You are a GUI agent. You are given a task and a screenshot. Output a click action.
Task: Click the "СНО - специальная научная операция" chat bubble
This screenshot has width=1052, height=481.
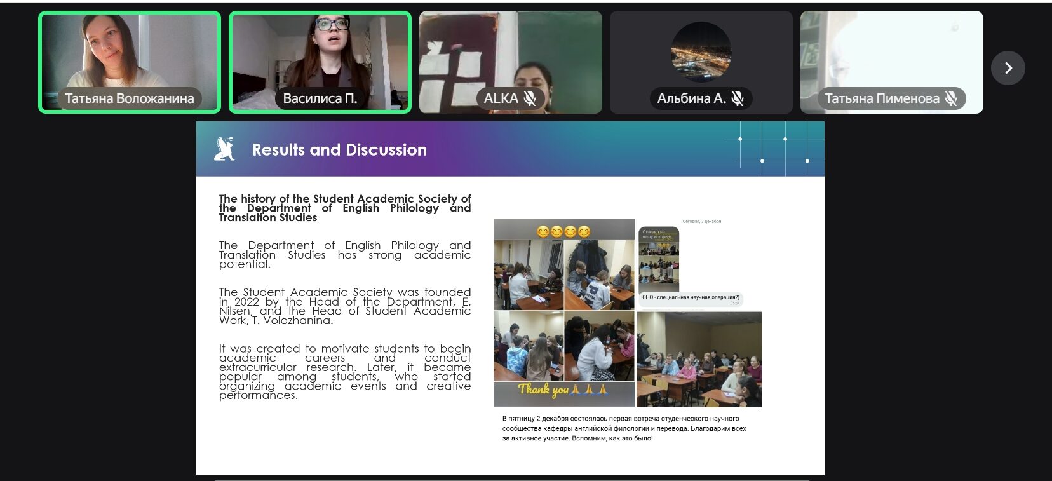(x=690, y=297)
